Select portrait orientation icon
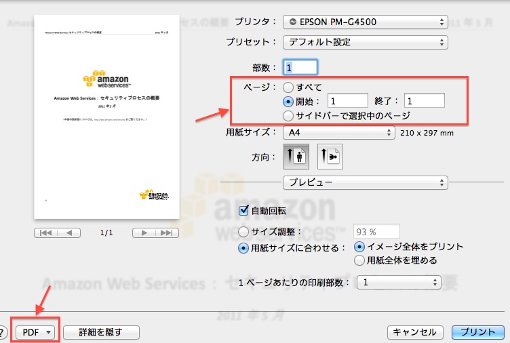 tap(296, 157)
